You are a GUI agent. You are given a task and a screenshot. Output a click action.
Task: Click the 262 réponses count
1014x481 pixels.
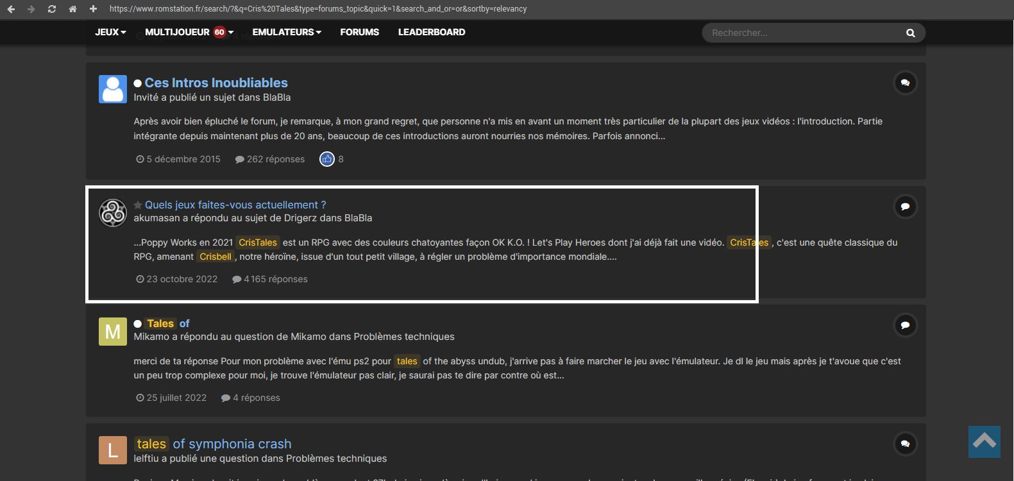[x=276, y=159]
